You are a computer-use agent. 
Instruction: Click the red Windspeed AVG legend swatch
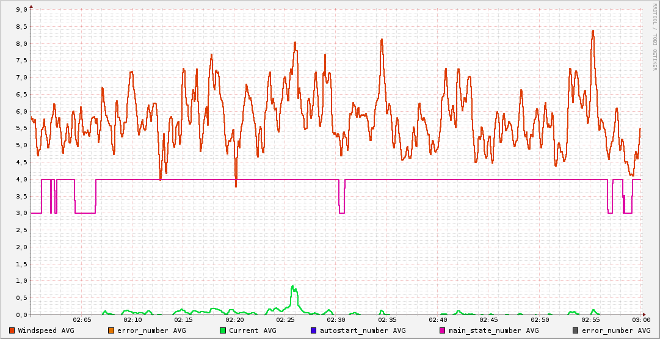[12, 330]
